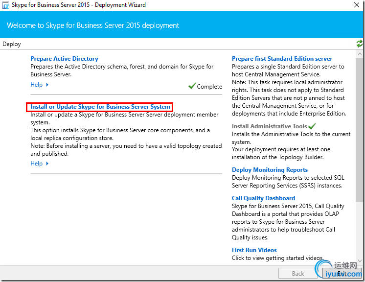
Task: Click the 'Welcome to Skype for Business Server 2015 deployment' banner text
Action: point(93,25)
